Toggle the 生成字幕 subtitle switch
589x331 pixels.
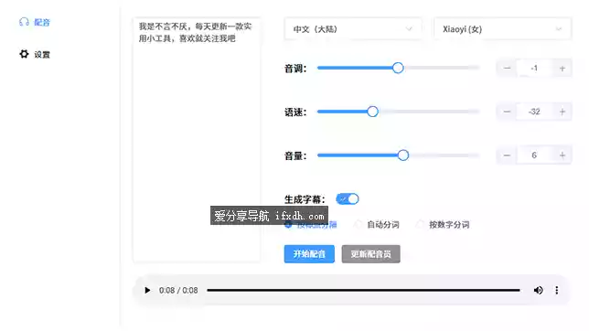click(x=348, y=198)
